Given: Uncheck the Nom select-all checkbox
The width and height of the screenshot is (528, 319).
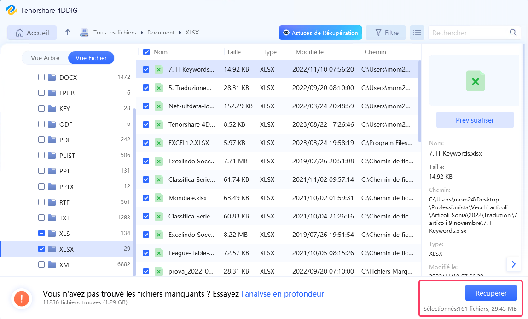Looking at the screenshot, I should 146,52.
